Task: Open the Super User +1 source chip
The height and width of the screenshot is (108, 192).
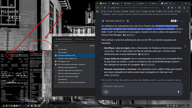Action: [144, 54]
